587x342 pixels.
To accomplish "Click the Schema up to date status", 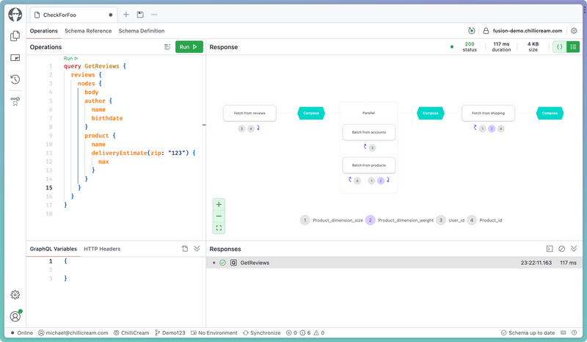I will [x=528, y=332].
